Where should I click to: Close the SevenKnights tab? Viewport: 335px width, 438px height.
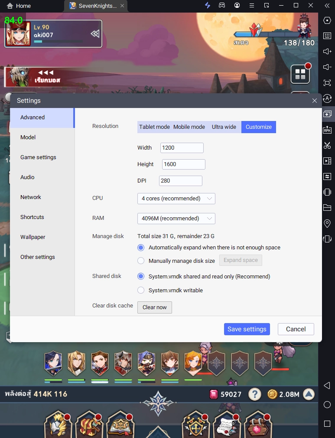click(x=122, y=6)
